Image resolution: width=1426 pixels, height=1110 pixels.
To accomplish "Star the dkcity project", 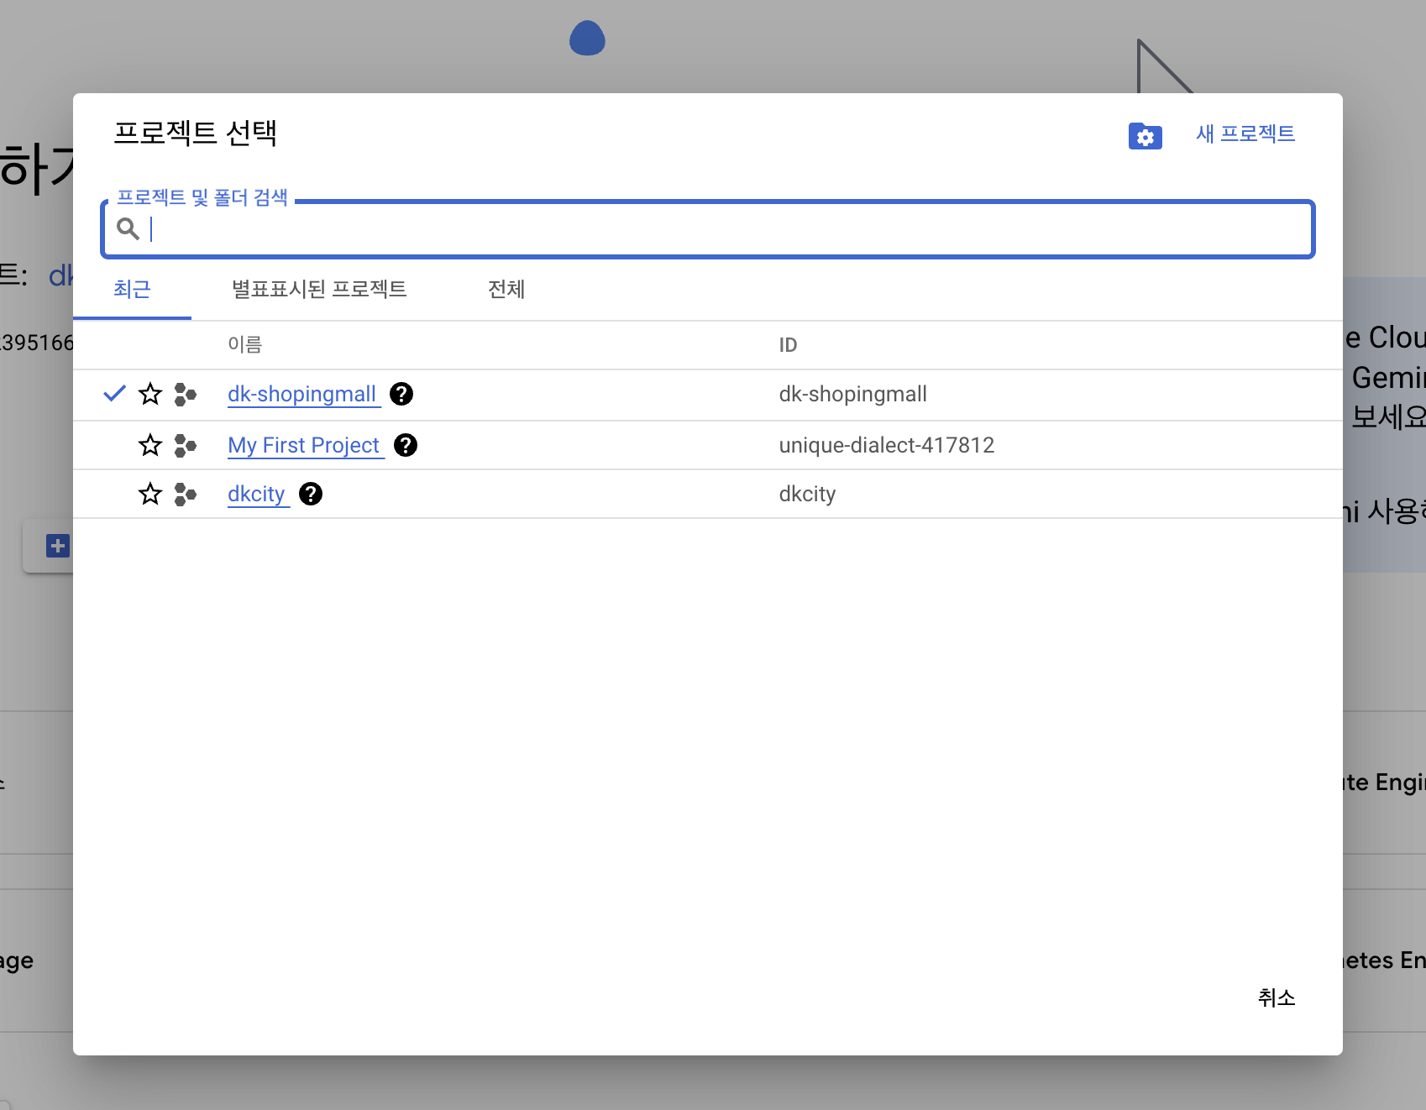I will coord(150,494).
